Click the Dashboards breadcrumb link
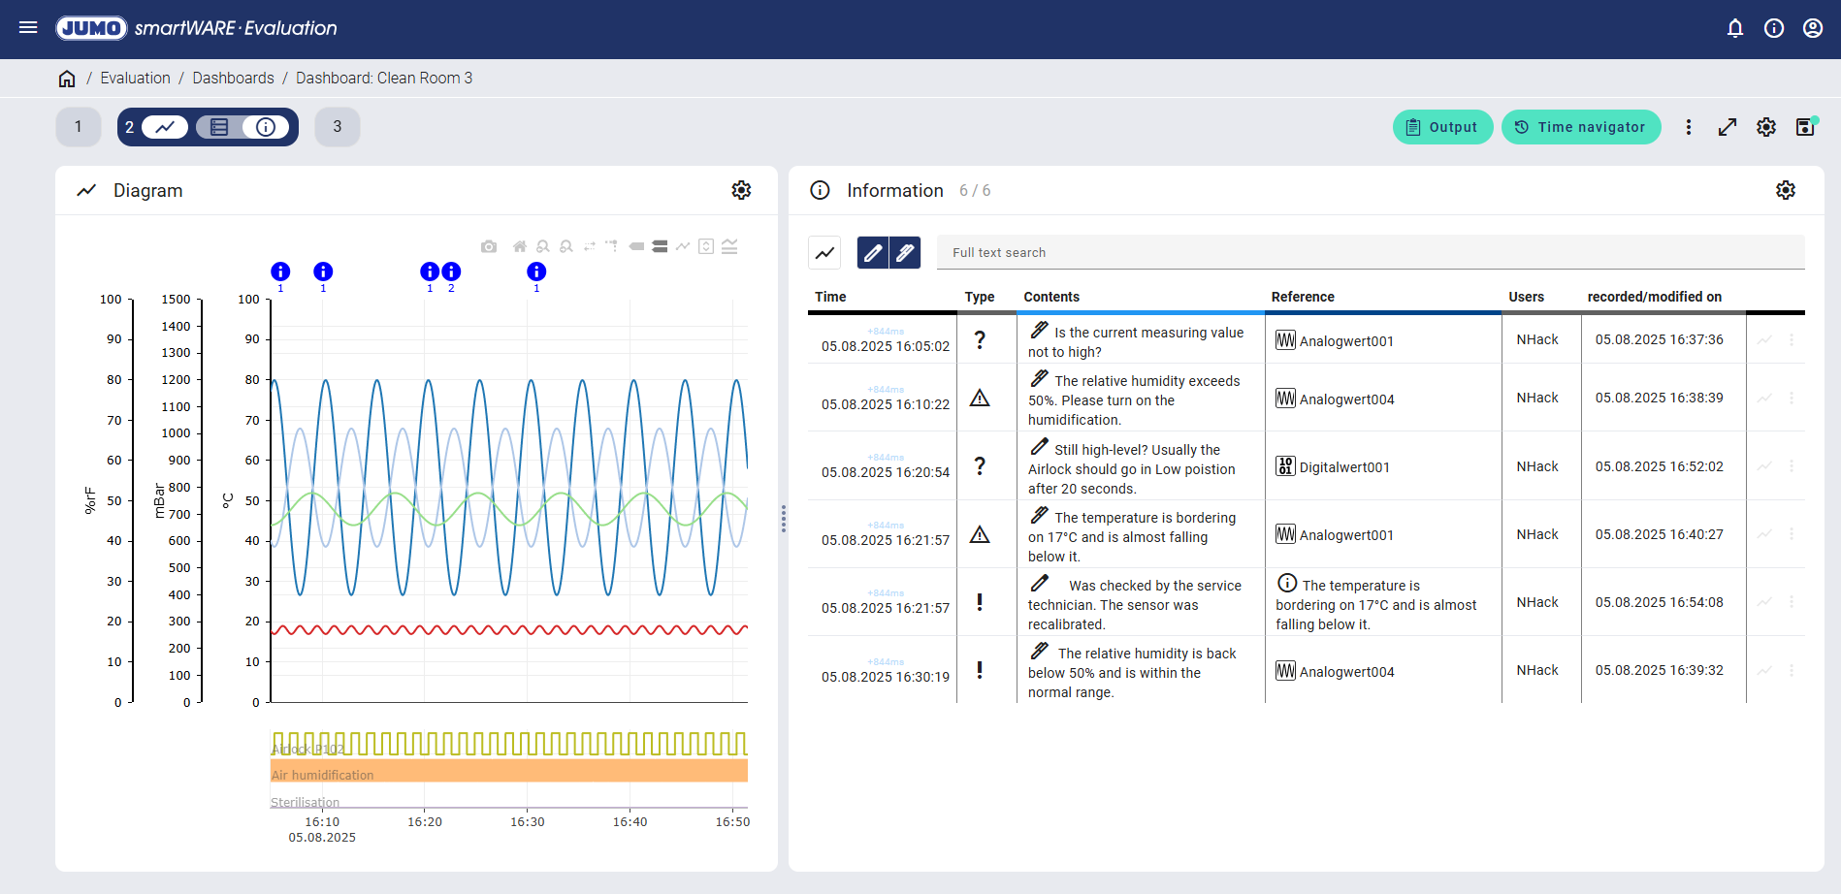 click(233, 78)
